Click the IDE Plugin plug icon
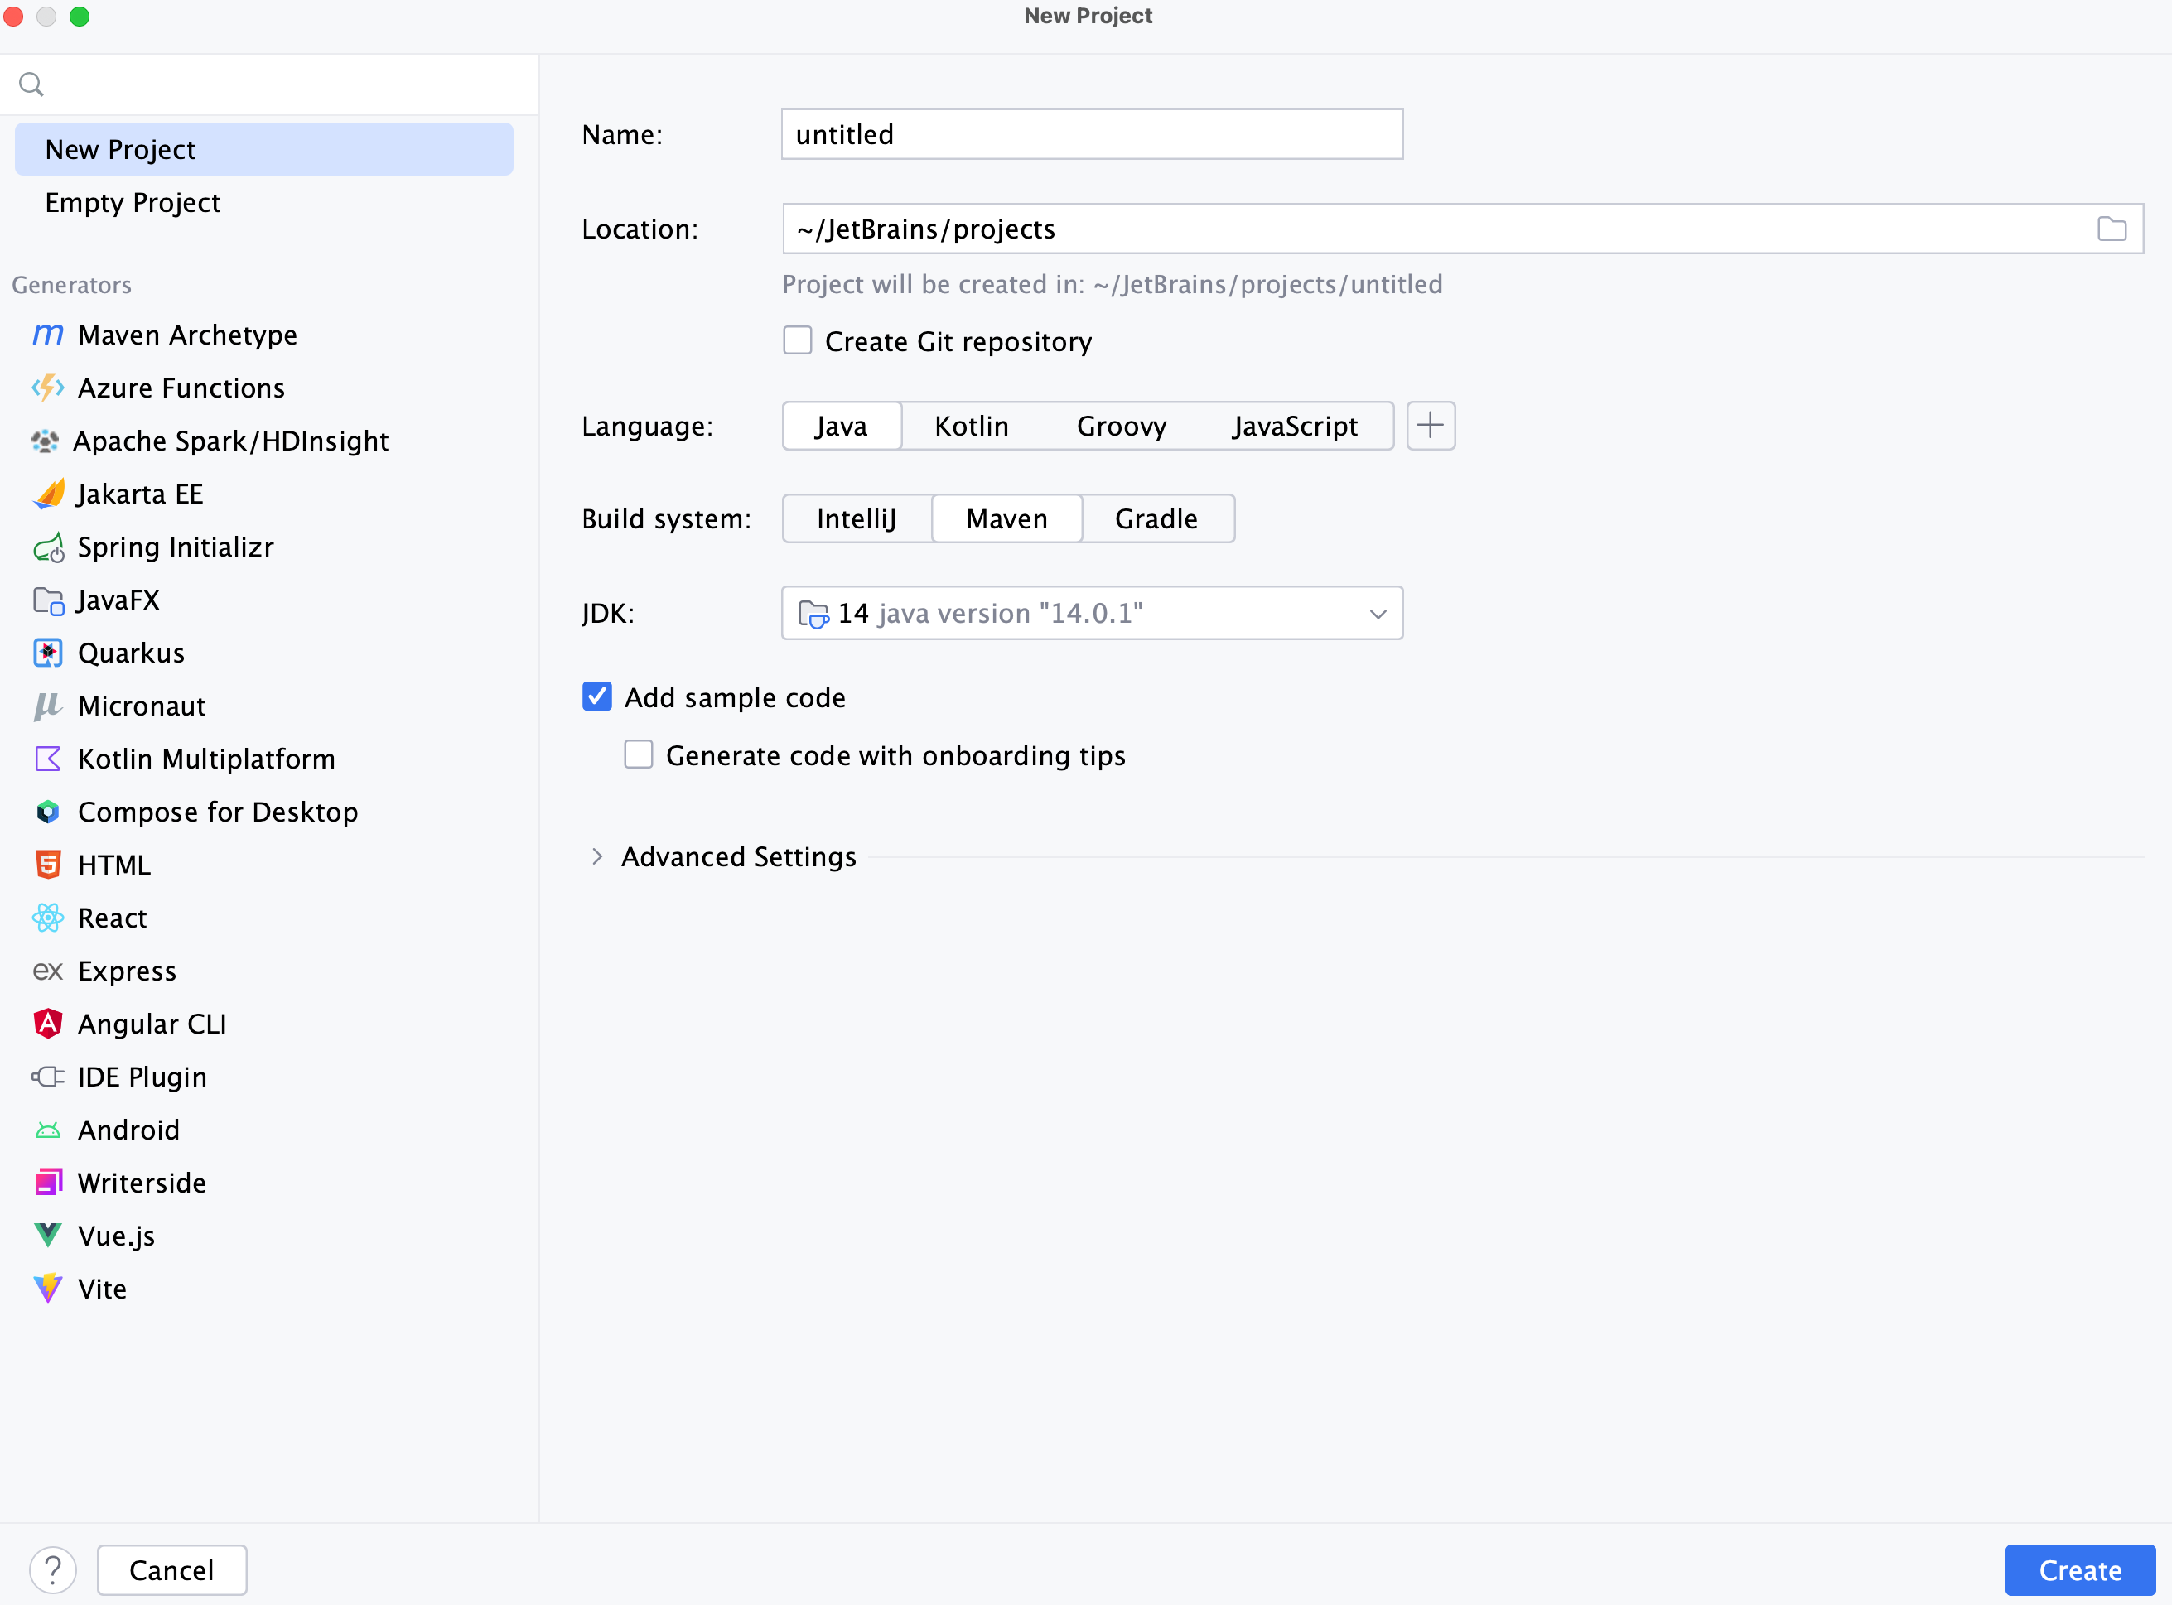The width and height of the screenshot is (2172, 1605). coord(47,1077)
